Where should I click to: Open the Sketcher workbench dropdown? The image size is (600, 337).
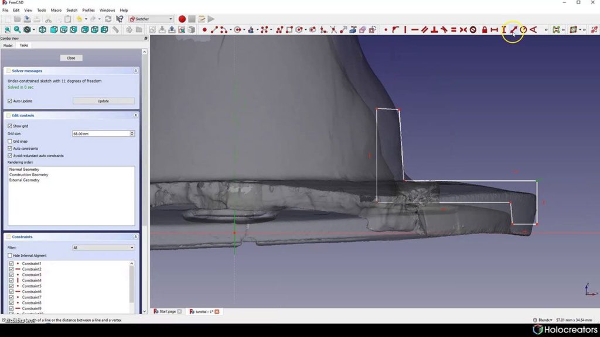(x=151, y=19)
